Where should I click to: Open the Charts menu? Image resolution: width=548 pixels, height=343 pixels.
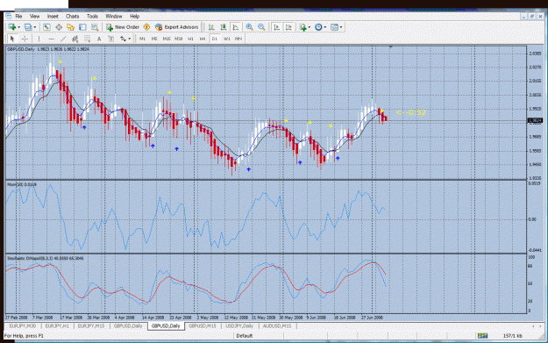pos(73,16)
